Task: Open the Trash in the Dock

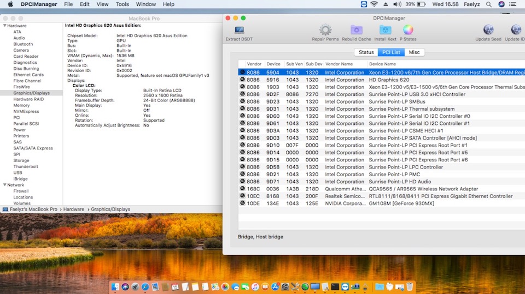Action: coord(410,287)
